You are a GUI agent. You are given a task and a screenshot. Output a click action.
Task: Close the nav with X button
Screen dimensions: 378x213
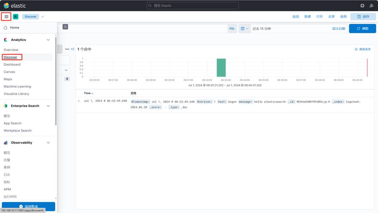pyautogui.click(x=65, y=27)
